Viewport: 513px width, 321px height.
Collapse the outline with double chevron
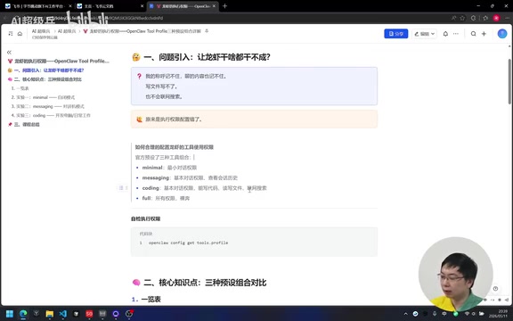[x=9, y=52]
